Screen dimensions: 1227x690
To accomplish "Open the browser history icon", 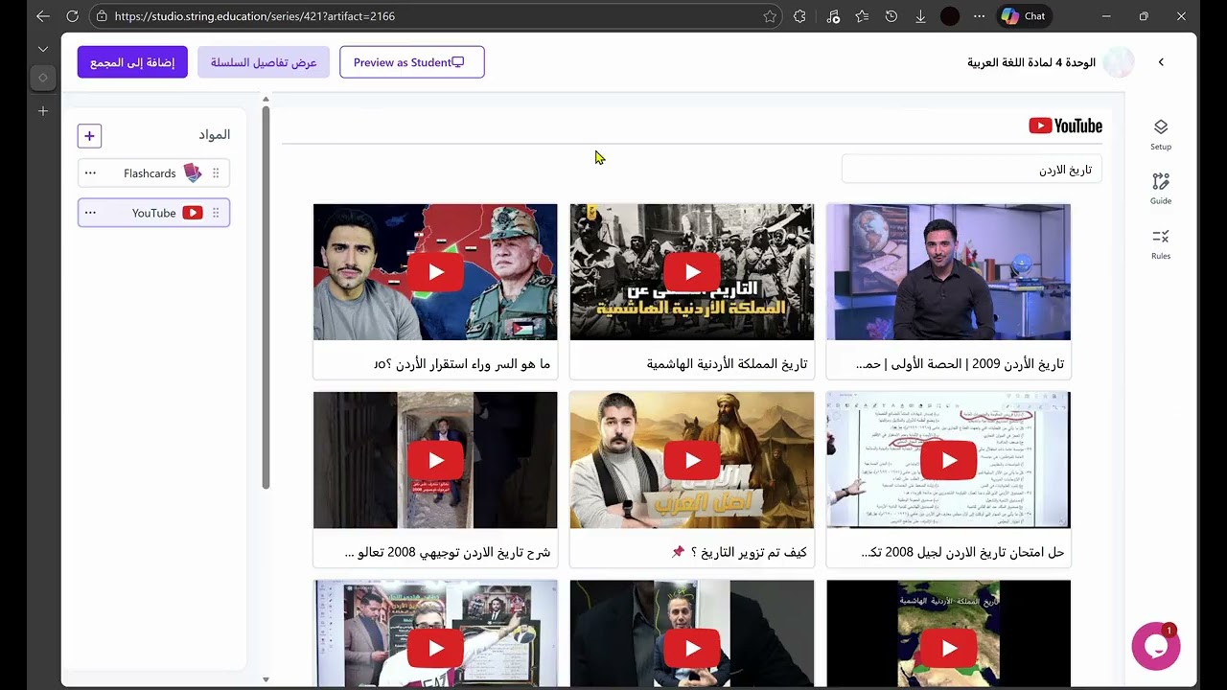I will point(891,16).
